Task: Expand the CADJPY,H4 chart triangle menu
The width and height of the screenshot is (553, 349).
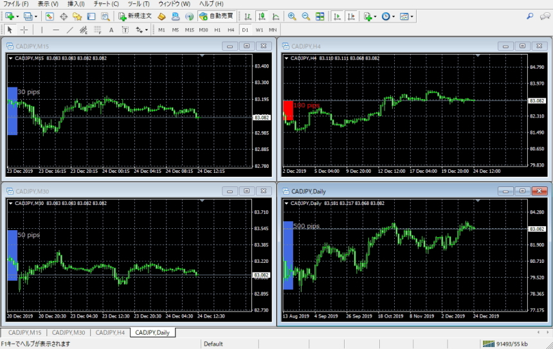Action: point(286,58)
